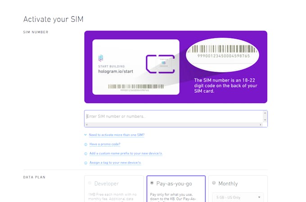Click the dropdown arrow in the Monthly plan selector
The height and width of the screenshot is (202, 306).
click(259, 198)
